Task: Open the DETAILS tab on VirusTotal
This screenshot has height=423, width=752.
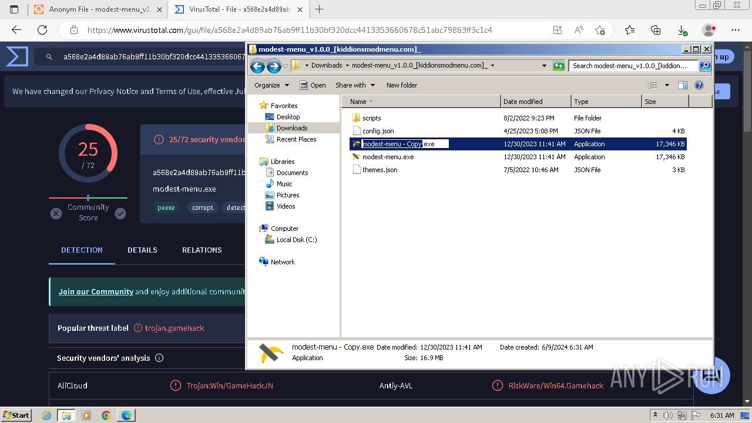Action: tap(142, 250)
